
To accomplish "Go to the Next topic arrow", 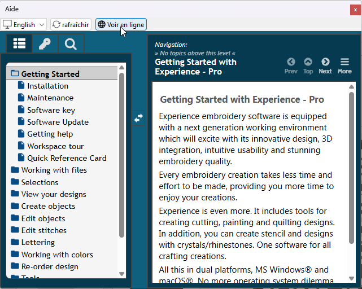I will pos(325,65).
